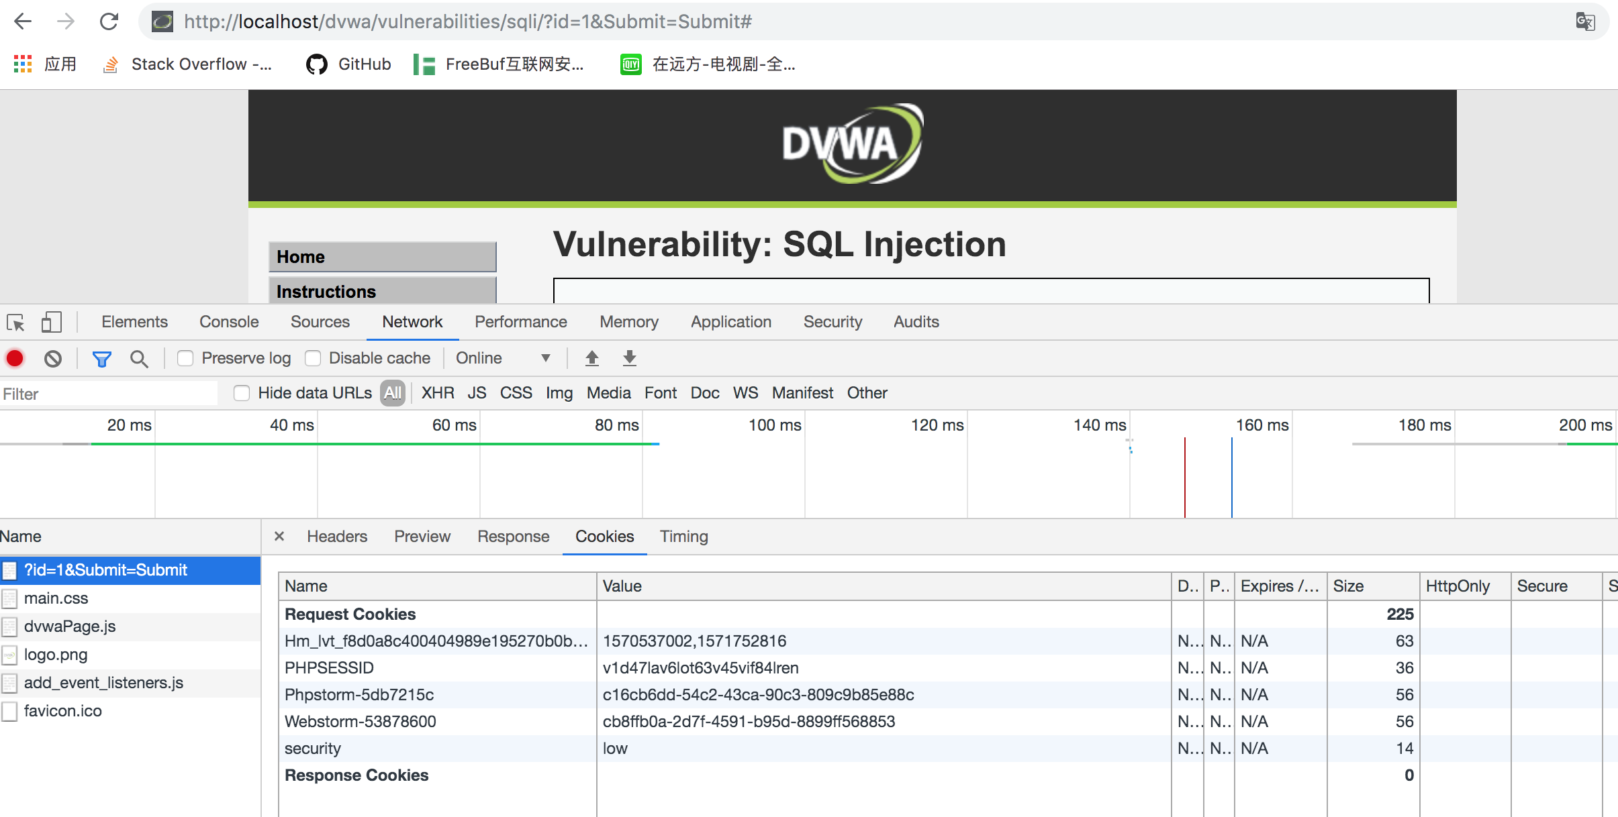The height and width of the screenshot is (817, 1618).
Task: Switch to the Console tab
Action: (229, 322)
